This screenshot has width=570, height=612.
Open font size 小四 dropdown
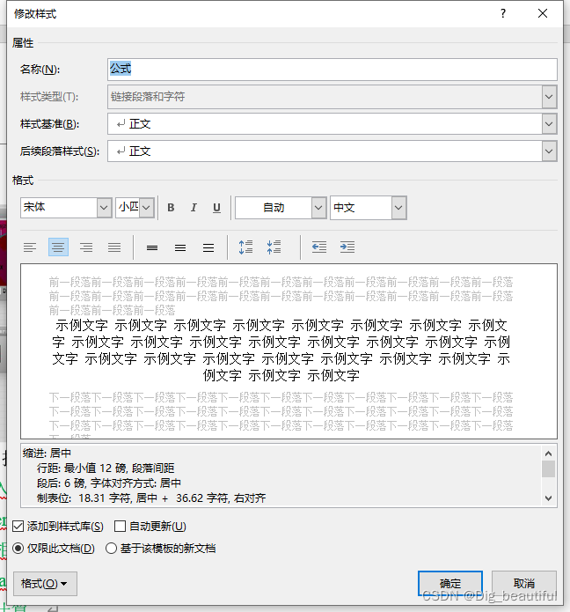pyautogui.click(x=146, y=208)
